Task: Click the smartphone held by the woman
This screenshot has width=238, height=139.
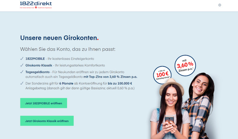Action: 169,119
